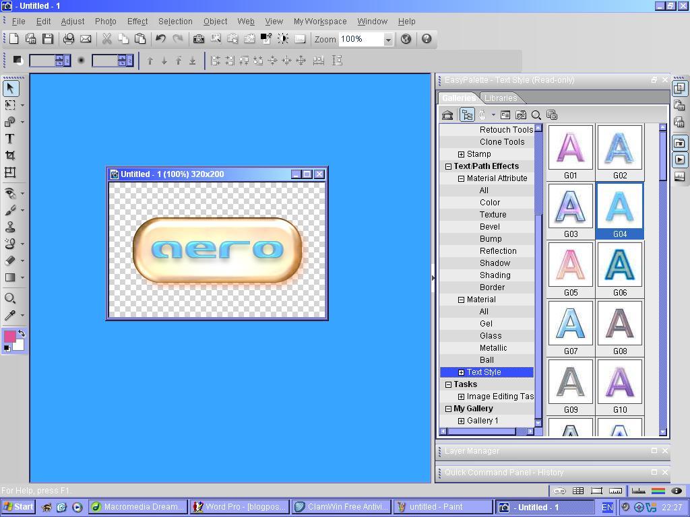The height and width of the screenshot is (517, 690).
Task: Activate the Zoom magnifier tool
Action: 10,298
